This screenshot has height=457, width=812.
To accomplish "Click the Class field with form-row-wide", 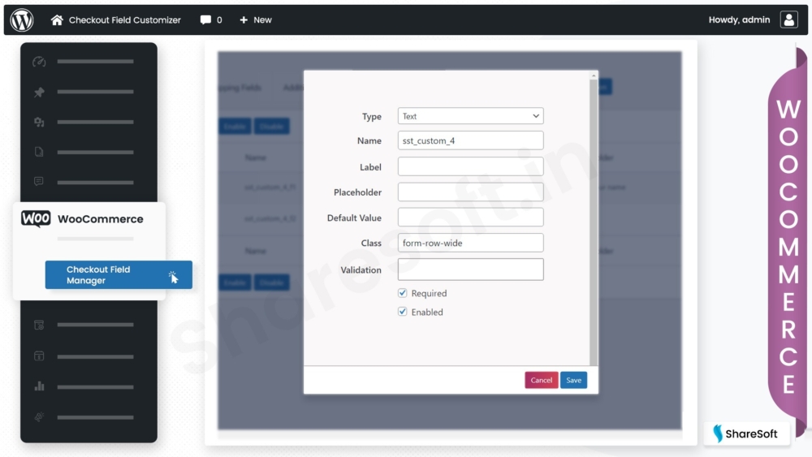I will [470, 243].
